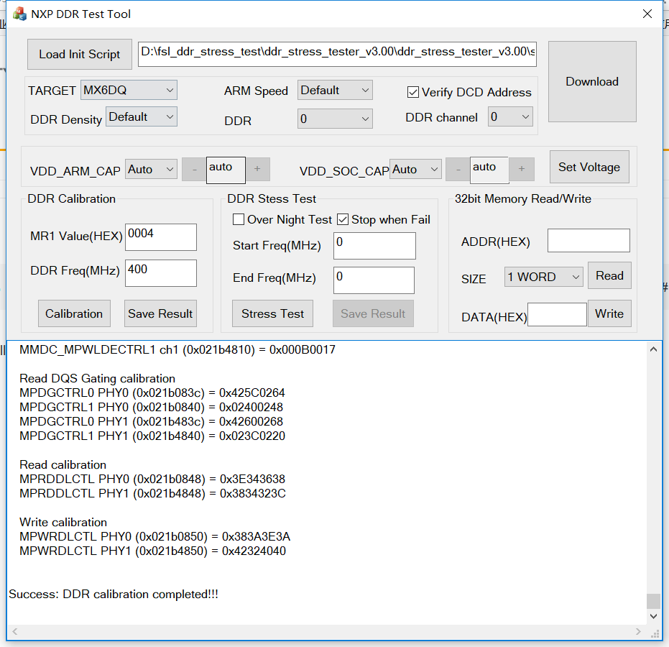Click the plus button for VDD_ARM_CAP
The image size is (669, 647).
click(257, 169)
